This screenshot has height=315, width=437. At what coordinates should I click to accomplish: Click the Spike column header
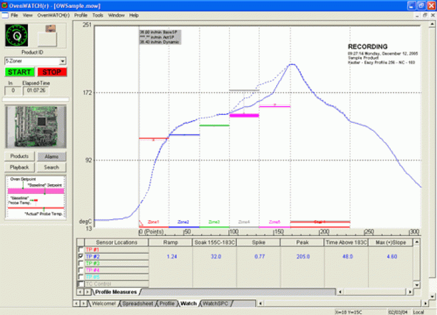[259, 243]
